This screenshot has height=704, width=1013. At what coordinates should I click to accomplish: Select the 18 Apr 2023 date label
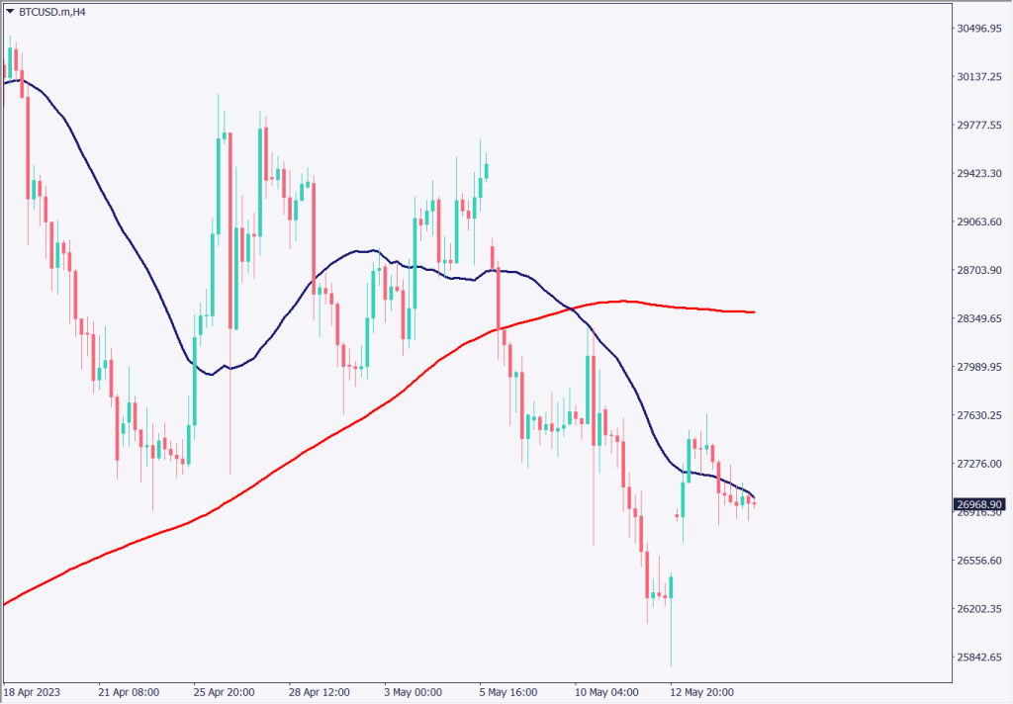click(33, 691)
